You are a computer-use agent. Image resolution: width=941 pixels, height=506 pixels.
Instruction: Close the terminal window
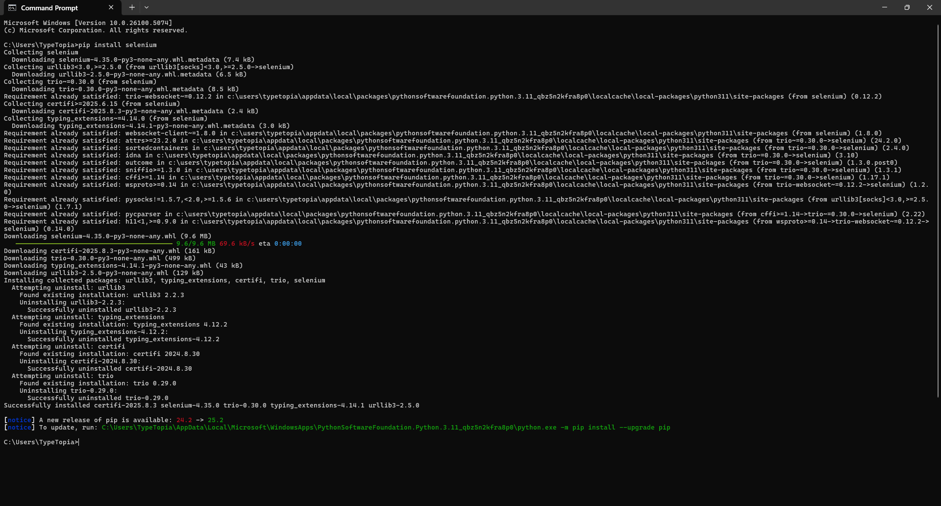(929, 7)
